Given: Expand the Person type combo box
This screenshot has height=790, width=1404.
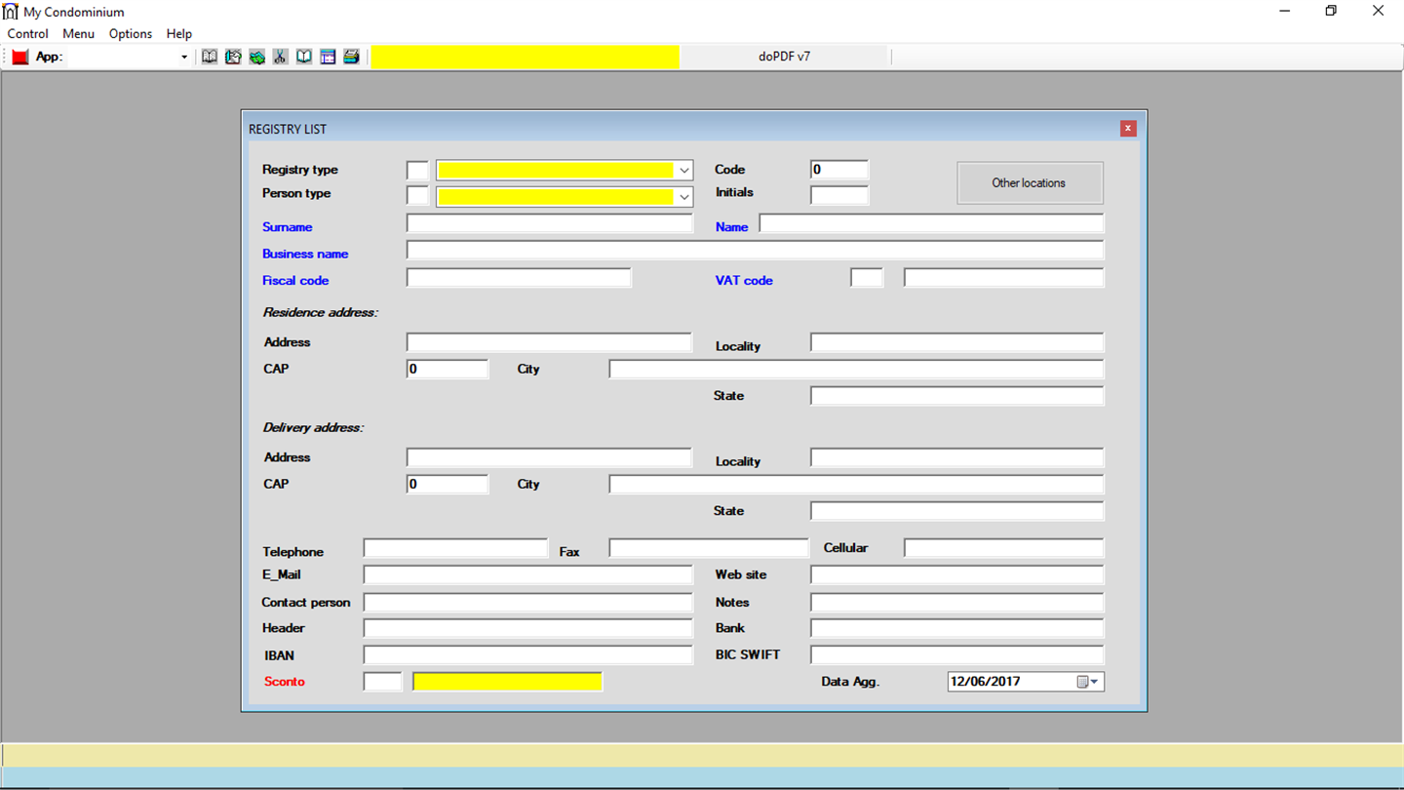Looking at the screenshot, I should [683, 197].
